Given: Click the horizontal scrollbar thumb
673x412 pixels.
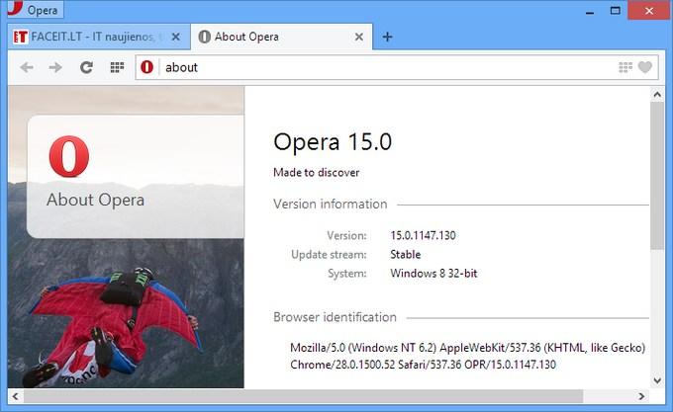Looking at the screenshot, I should tap(303, 396).
